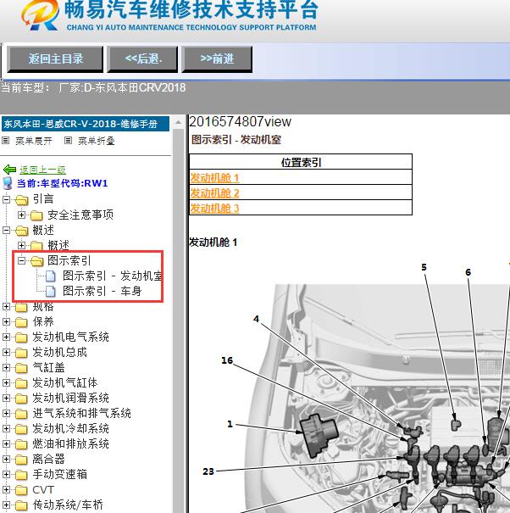Open the 发动机舱 1 link
The width and height of the screenshot is (510, 513).
[x=214, y=178]
